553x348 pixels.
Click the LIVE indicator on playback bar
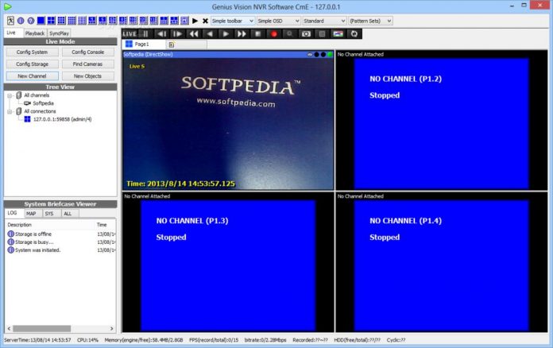click(130, 34)
